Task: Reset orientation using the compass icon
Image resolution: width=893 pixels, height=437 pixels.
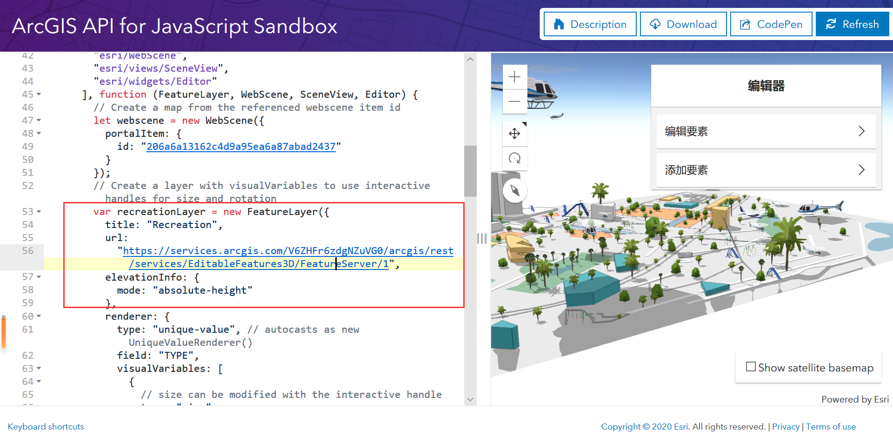Action: tap(515, 190)
